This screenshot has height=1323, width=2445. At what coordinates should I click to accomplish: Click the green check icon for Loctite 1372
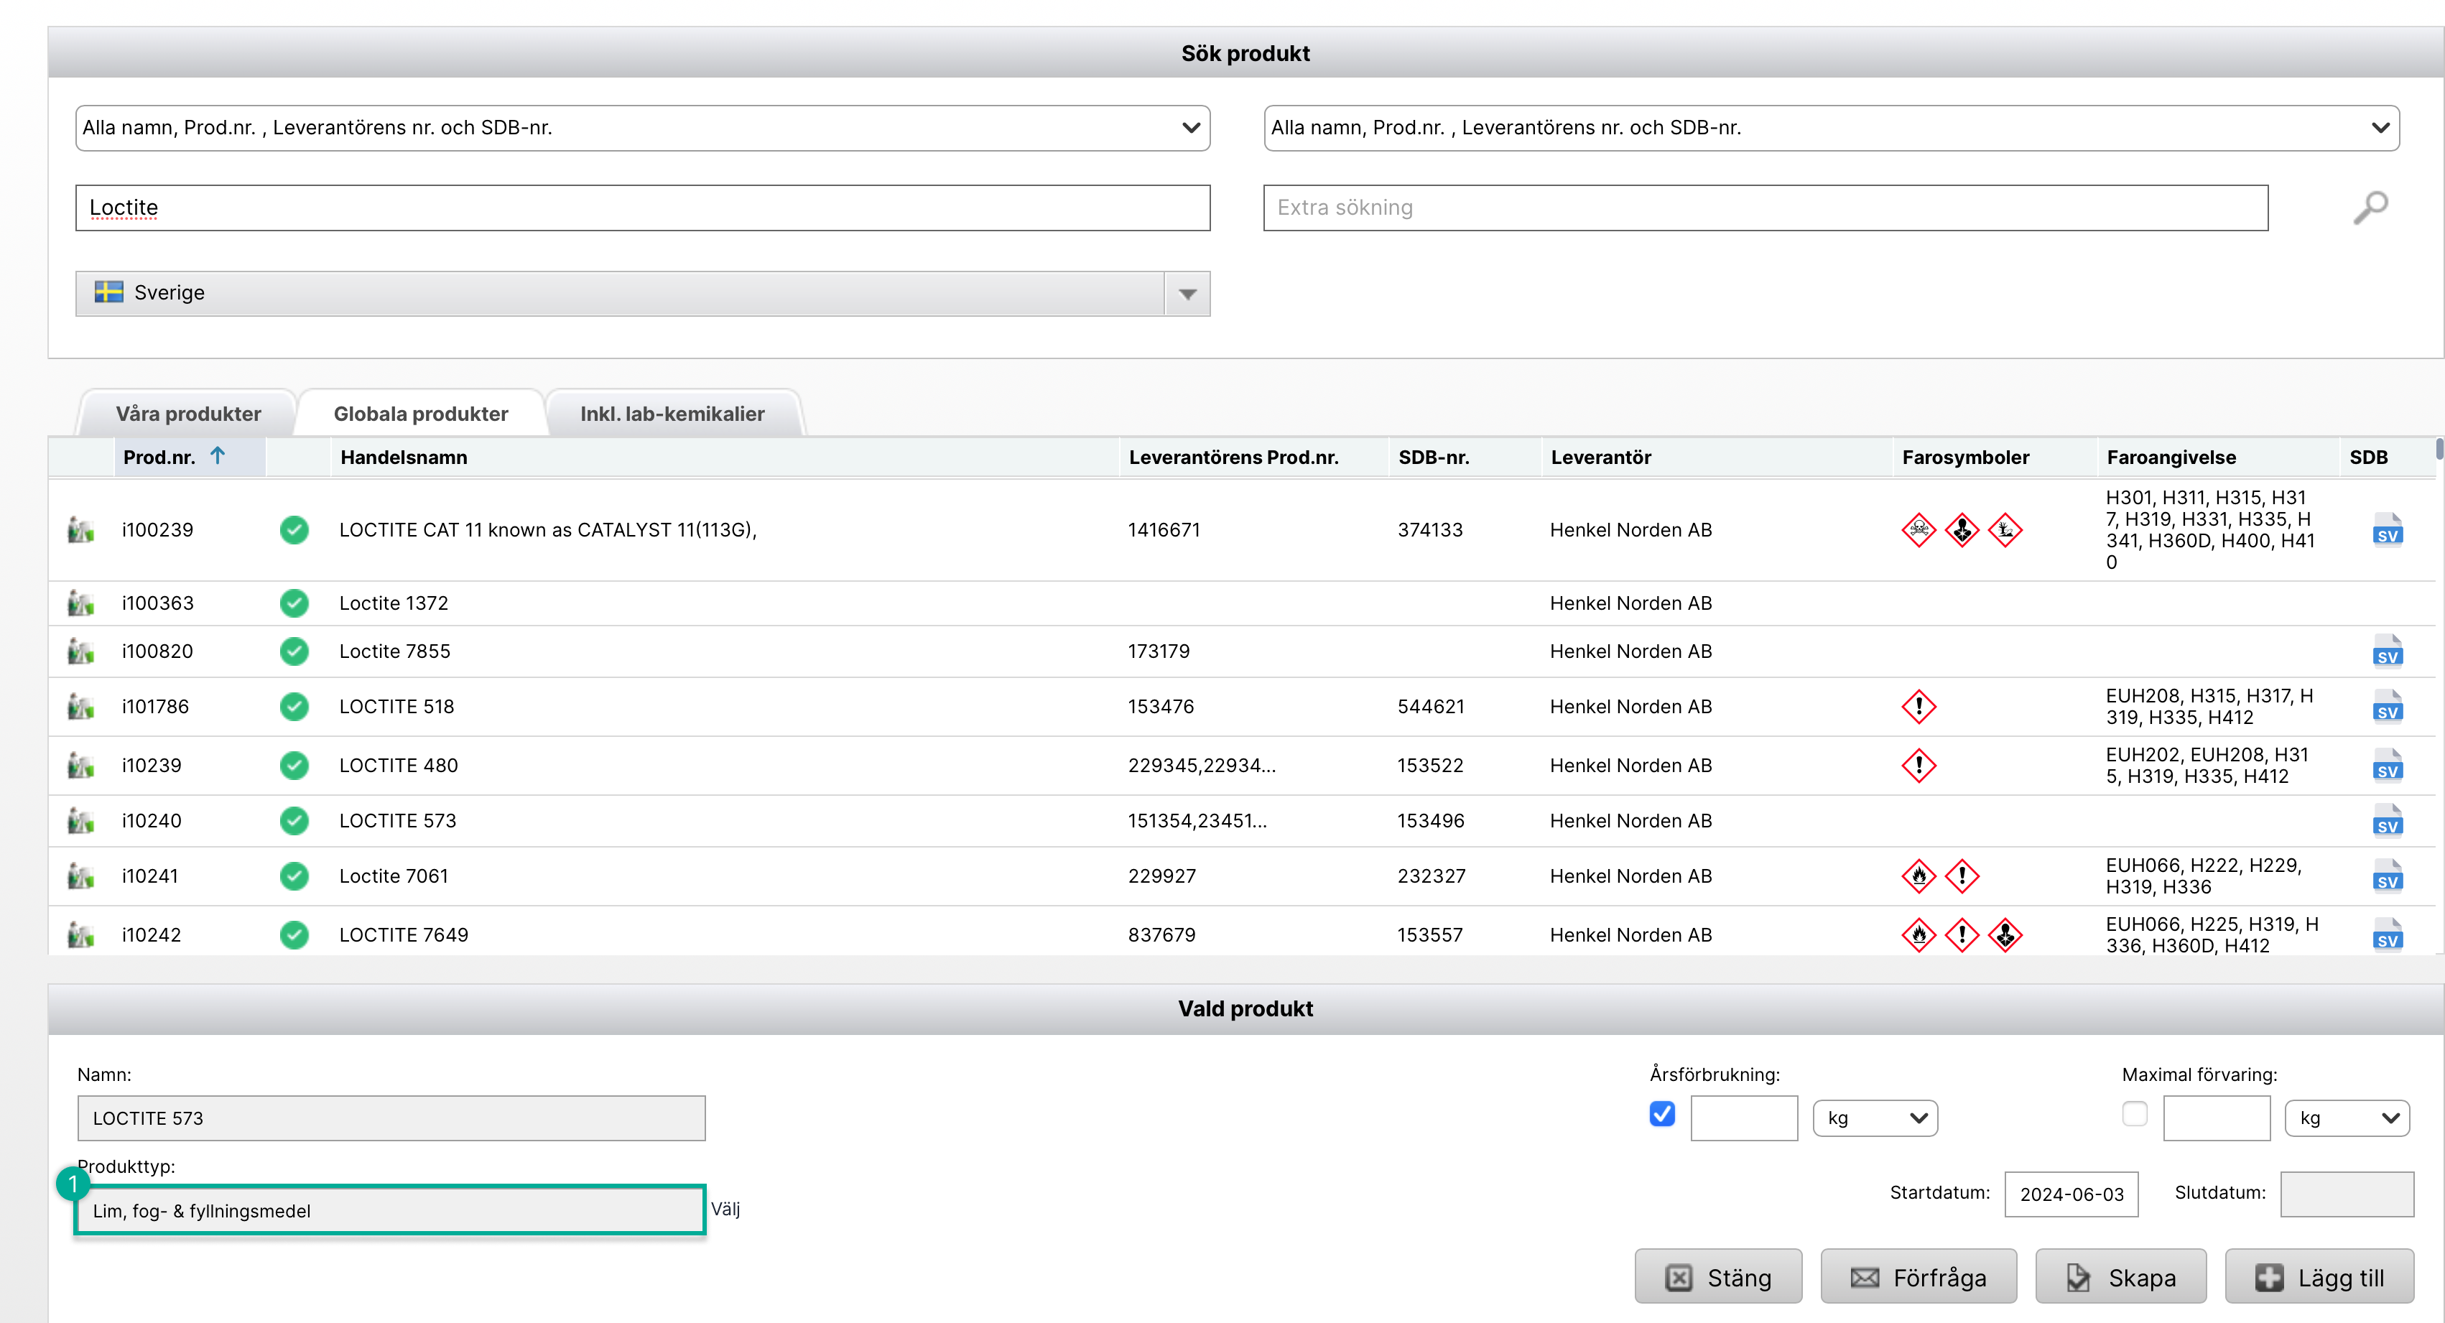tap(294, 603)
